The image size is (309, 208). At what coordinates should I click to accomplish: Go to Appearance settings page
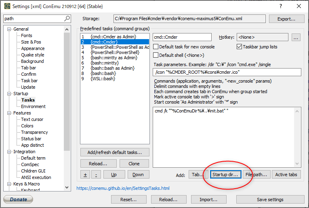coord(33,48)
